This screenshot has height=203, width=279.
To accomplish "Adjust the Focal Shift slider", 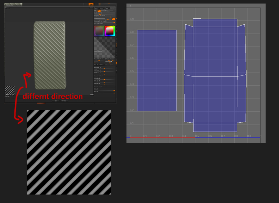I will [99, 60].
